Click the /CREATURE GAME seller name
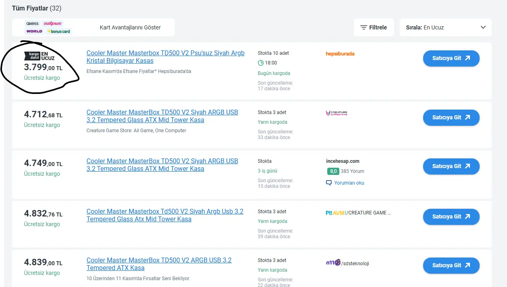The width and height of the screenshot is (507, 287). click(368, 213)
